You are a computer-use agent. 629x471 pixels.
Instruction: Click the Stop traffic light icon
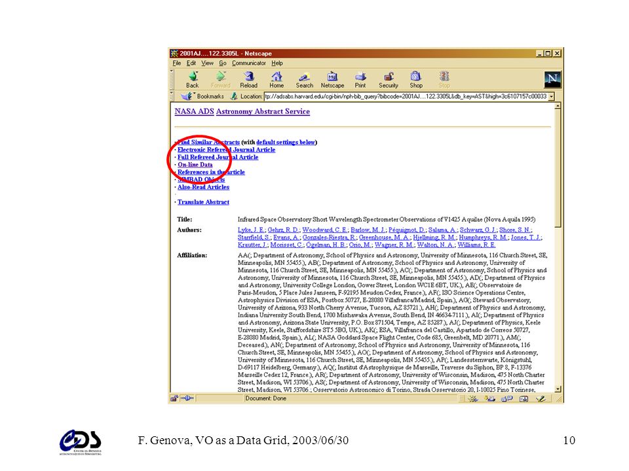(444, 76)
